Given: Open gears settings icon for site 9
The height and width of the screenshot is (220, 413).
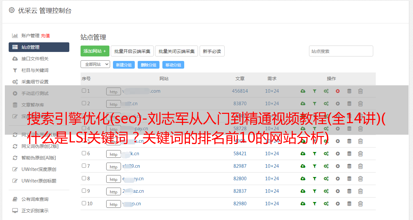Looking at the screenshot, I should click(326, 191).
